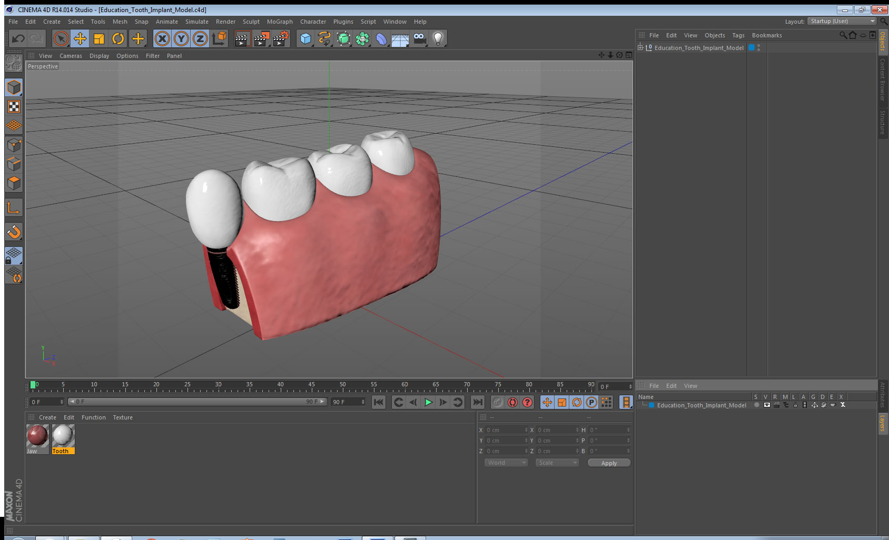Open the NURBS generator icon
889x540 pixels.
pyautogui.click(x=343, y=38)
